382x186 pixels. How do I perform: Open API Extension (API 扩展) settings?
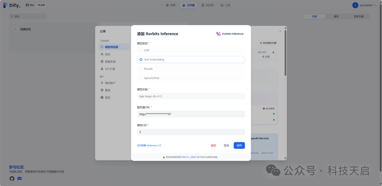pyautogui.click(x=114, y=69)
